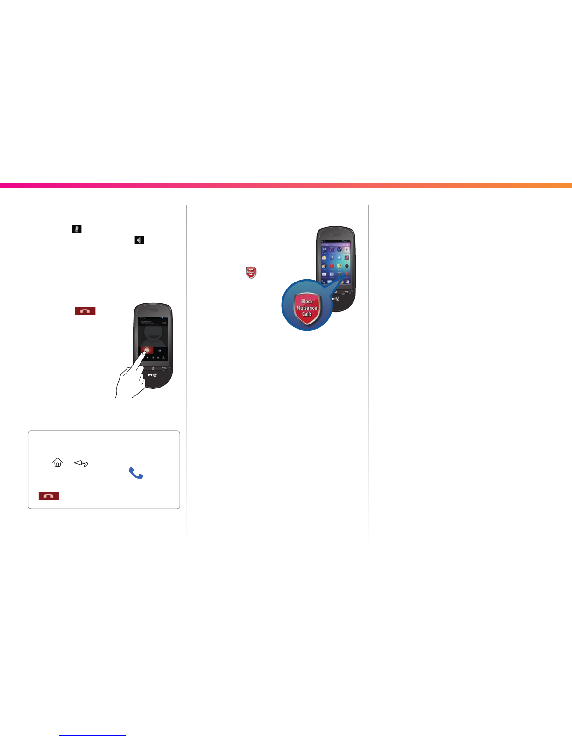Tap the Facebook app on the phone home screen
The image size is (572, 740).
point(332,258)
